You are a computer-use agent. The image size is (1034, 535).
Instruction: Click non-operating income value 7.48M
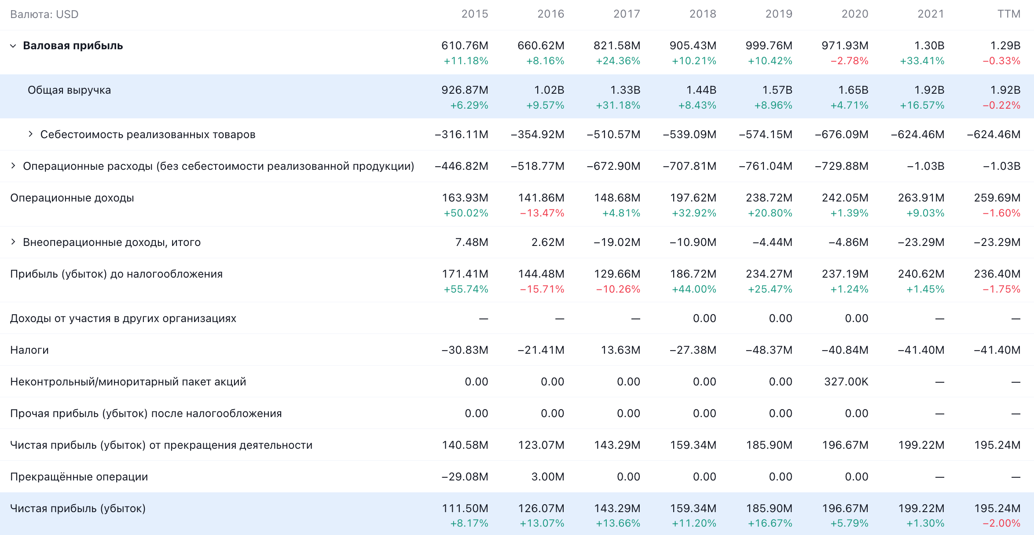click(472, 242)
